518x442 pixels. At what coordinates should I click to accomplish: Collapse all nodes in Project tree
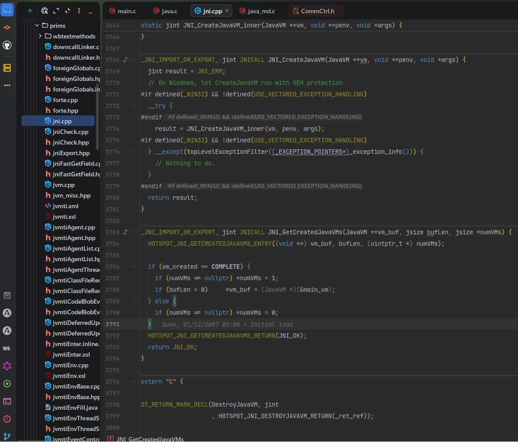(68, 11)
